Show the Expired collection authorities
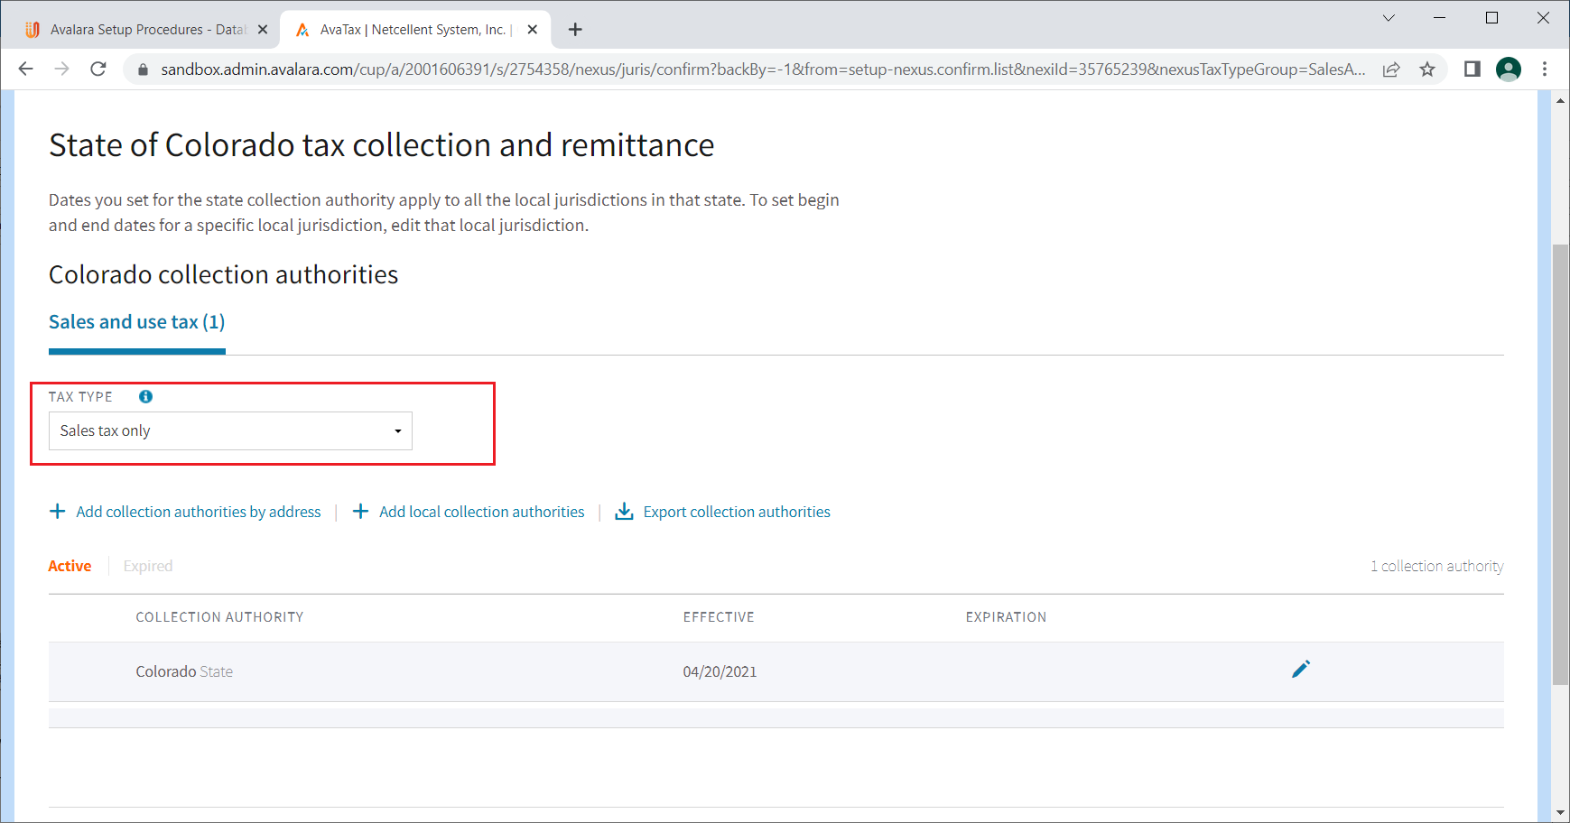 [148, 566]
